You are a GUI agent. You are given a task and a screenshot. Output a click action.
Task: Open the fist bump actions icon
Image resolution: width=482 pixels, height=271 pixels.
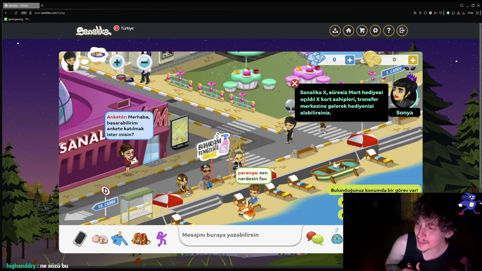point(100,239)
